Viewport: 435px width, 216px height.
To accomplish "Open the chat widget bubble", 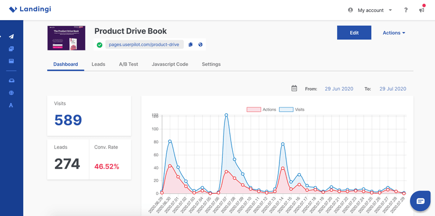I will pos(420,201).
